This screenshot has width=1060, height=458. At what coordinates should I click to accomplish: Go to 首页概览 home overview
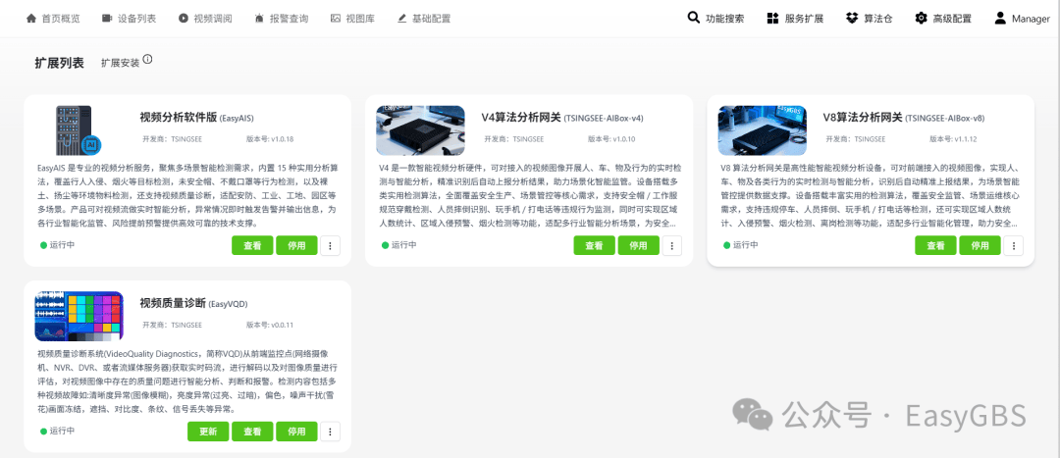click(53, 19)
